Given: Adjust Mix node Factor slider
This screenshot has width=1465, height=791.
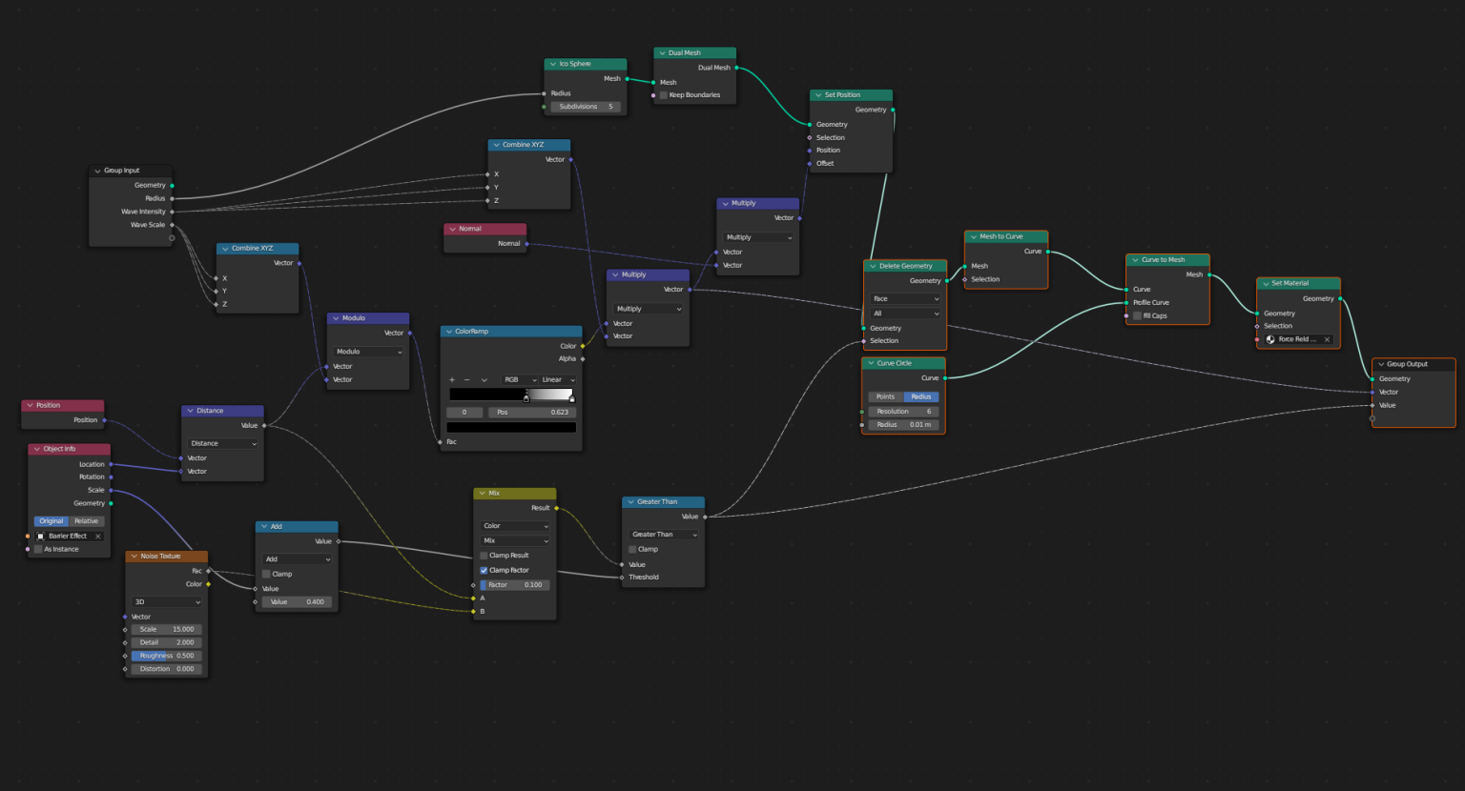Looking at the screenshot, I should pyautogui.click(x=515, y=585).
